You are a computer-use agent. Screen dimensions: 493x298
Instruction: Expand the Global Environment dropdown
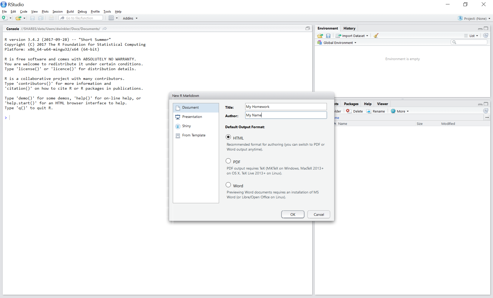click(x=338, y=43)
